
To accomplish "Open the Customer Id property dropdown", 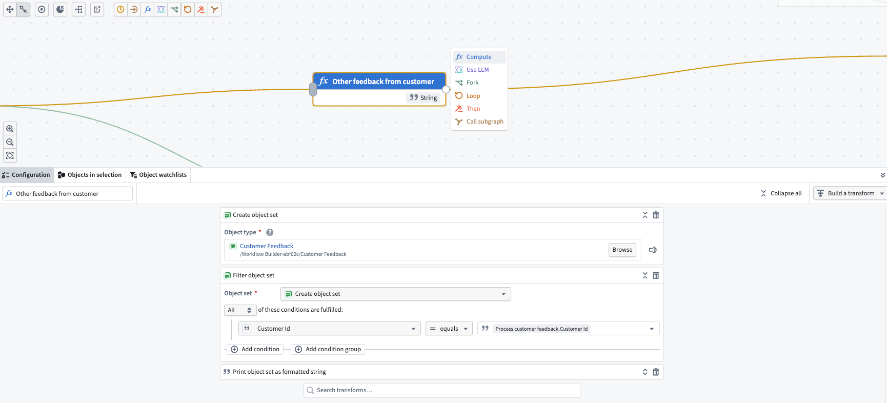I will [330, 329].
